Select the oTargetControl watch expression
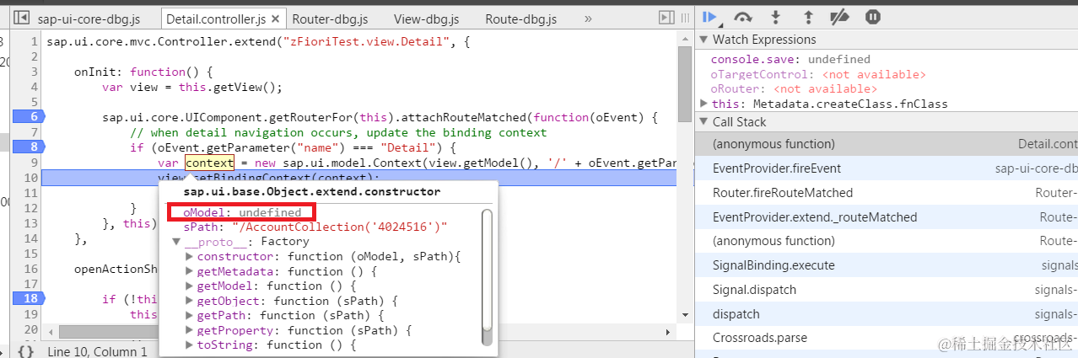This screenshot has height=358, width=1078. click(x=818, y=74)
